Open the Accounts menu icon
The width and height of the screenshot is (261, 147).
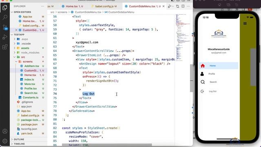(5, 131)
